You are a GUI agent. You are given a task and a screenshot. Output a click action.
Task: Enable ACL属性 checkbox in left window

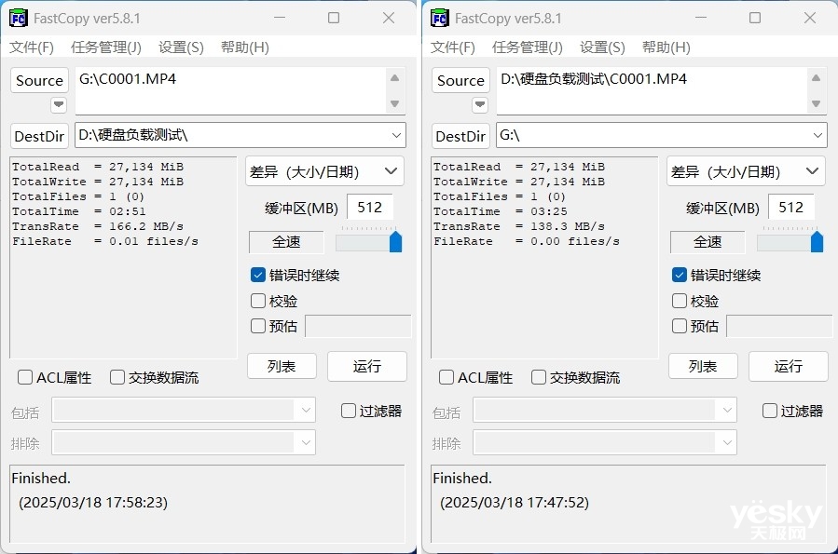pyautogui.click(x=25, y=377)
